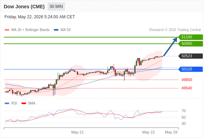
Task: Click the May 28 date axis marker
Action: tap(171, 132)
